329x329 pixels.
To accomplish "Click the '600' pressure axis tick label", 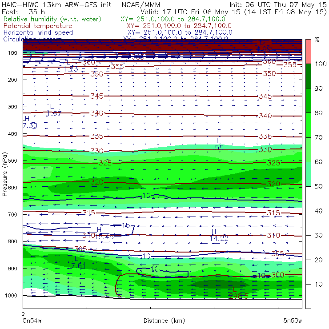I will point(12,188).
